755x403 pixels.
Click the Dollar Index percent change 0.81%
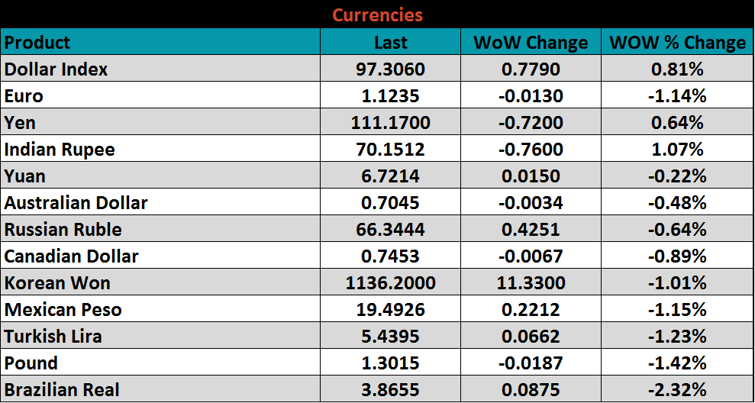pyautogui.click(x=677, y=69)
